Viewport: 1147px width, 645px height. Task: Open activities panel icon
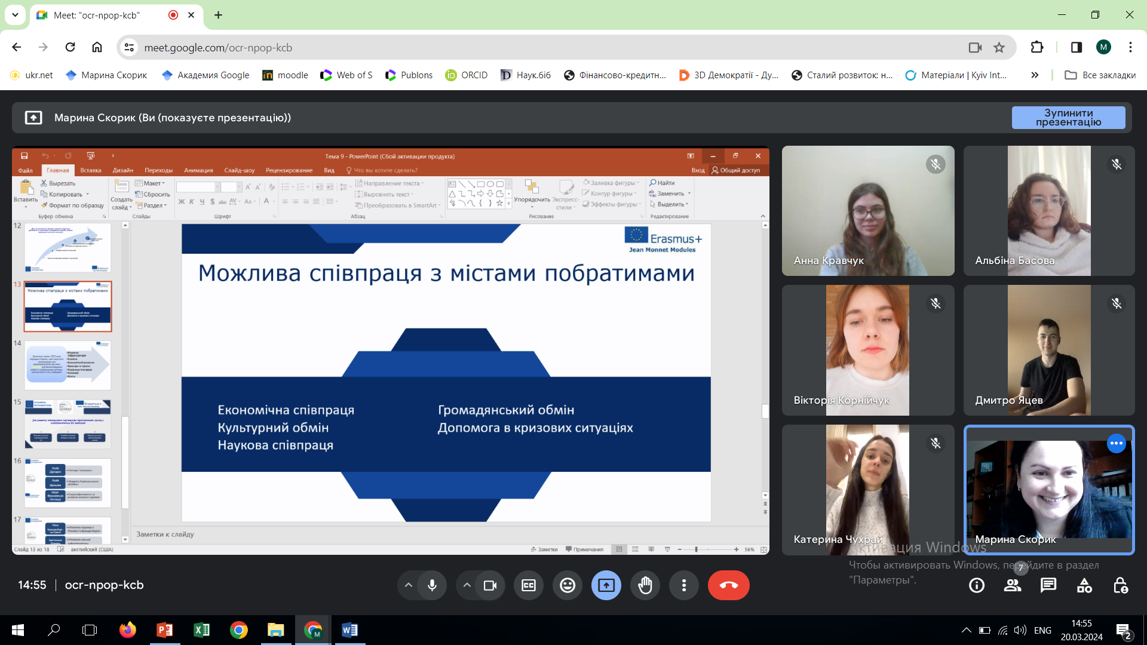point(1084,586)
